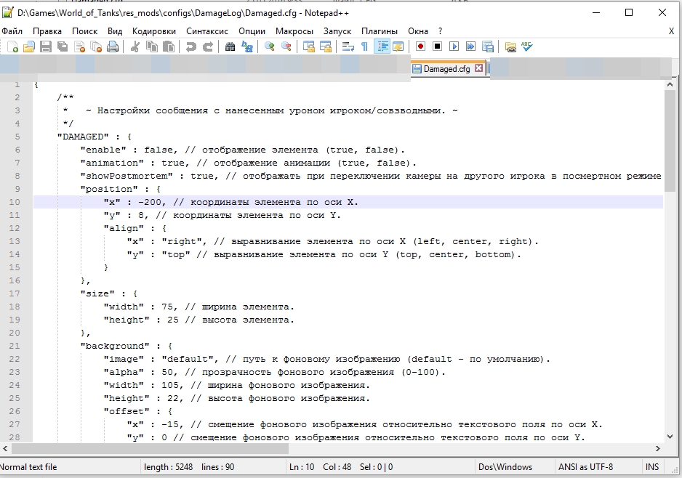Zoom in using the magnifier plus icon
This screenshot has width=682, height=478.
pos(269,46)
